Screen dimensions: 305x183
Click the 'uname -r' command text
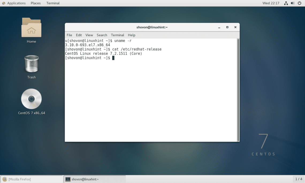pos(123,41)
